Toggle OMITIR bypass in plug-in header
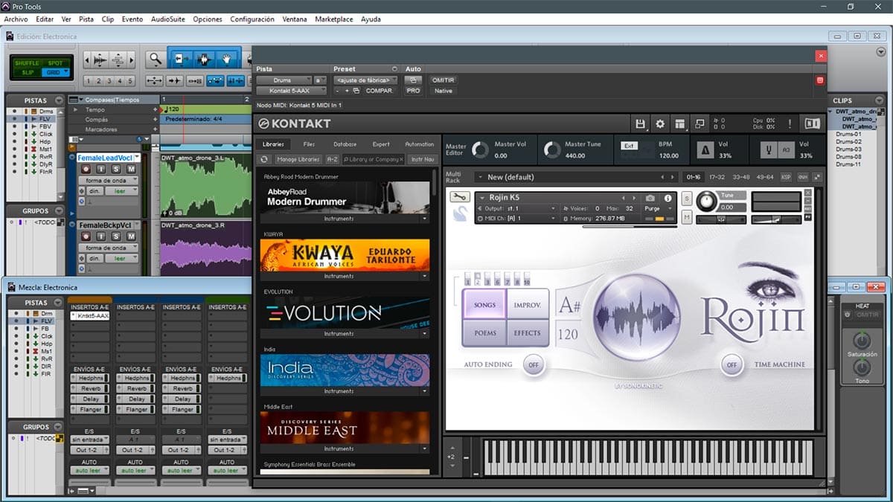 click(x=443, y=80)
